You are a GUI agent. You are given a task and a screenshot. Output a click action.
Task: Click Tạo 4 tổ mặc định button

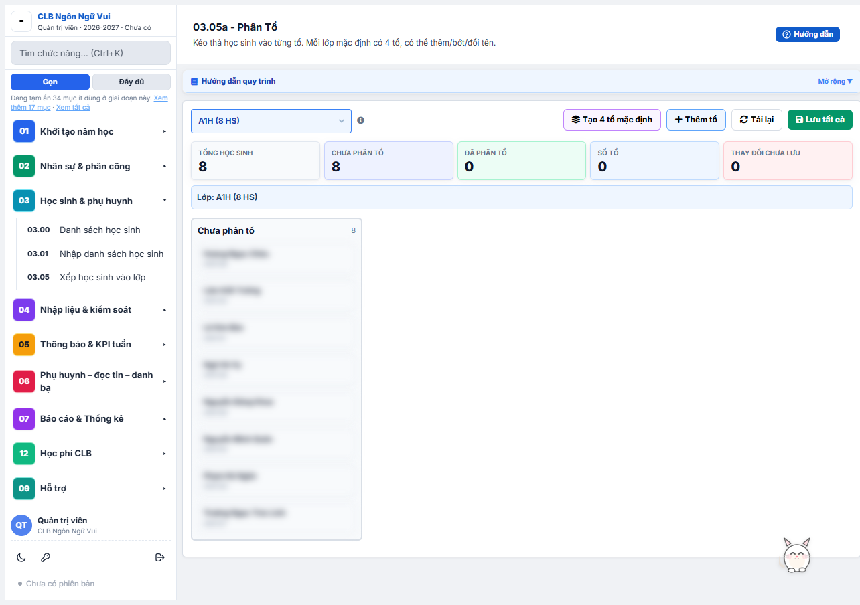(x=612, y=120)
